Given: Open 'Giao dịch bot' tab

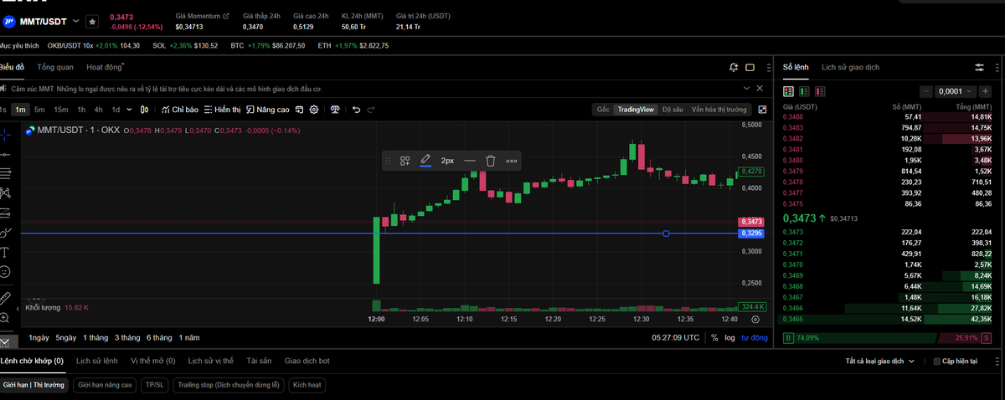Looking at the screenshot, I should click(307, 361).
